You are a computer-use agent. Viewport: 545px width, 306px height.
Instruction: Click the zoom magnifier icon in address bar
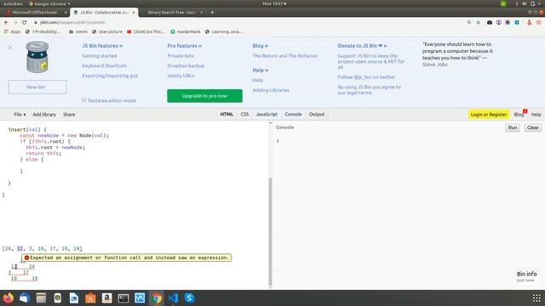(469, 22)
